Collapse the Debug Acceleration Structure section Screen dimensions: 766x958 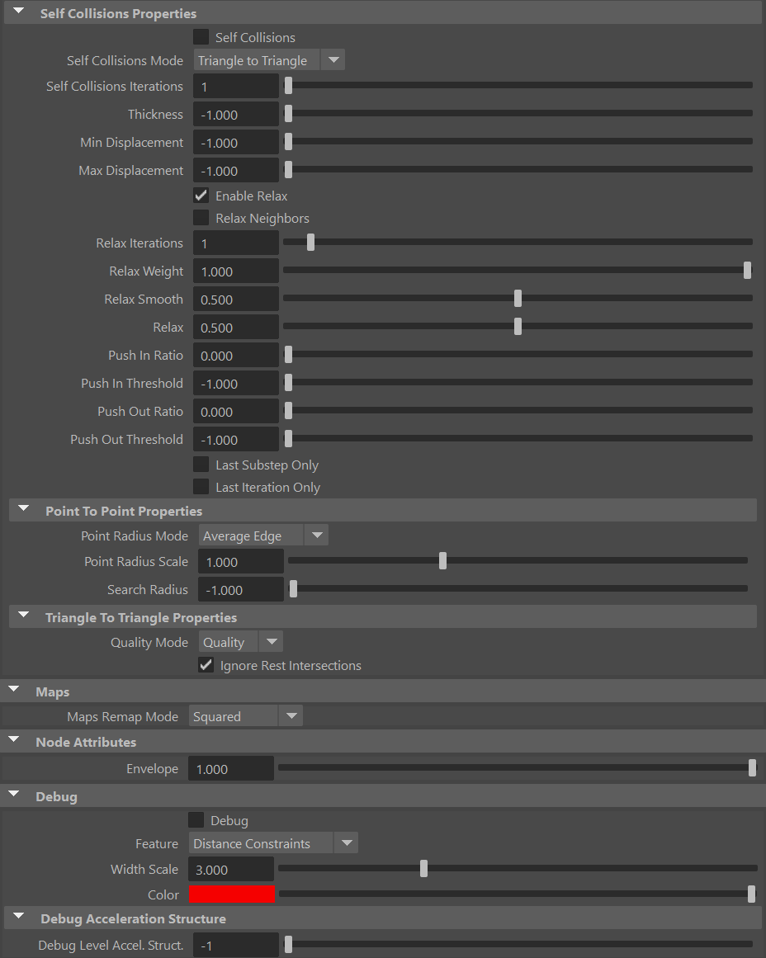pos(18,916)
